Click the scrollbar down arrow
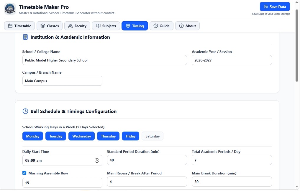This screenshot has height=191, width=300. (297, 186)
